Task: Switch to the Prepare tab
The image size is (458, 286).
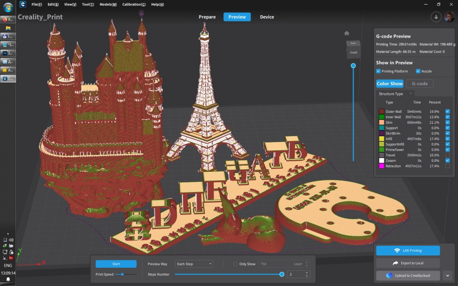Action: 207,17
